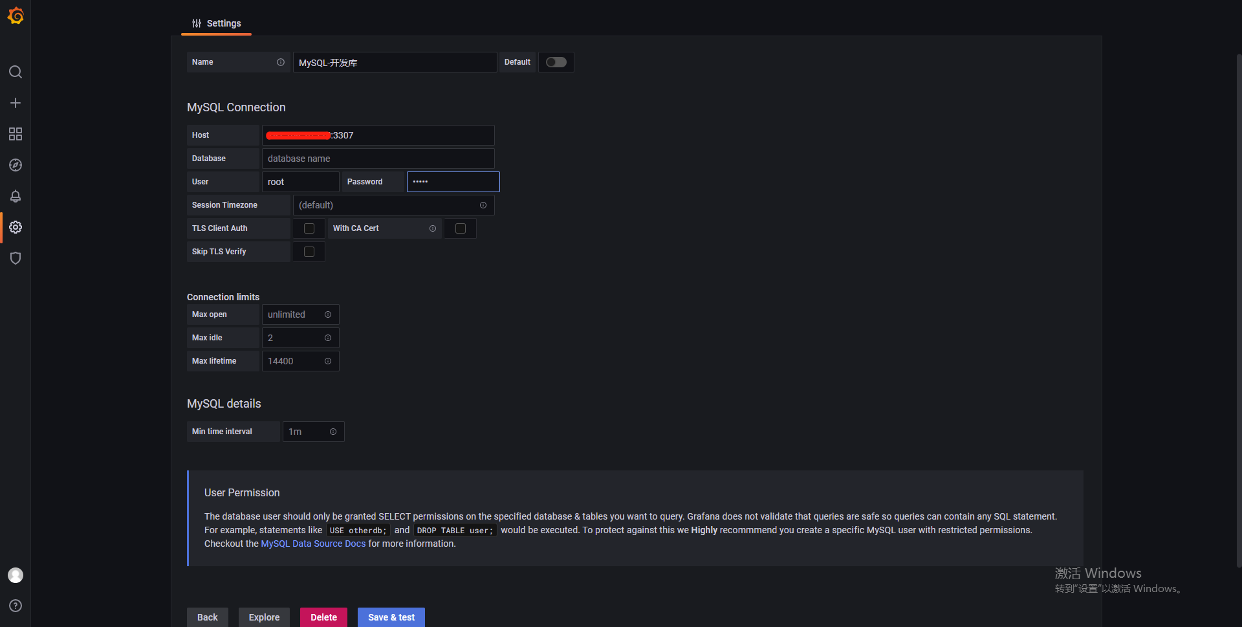The image size is (1242, 627).
Task: Show info tooltip for Session Timezone
Action: pyautogui.click(x=483, y=205)
